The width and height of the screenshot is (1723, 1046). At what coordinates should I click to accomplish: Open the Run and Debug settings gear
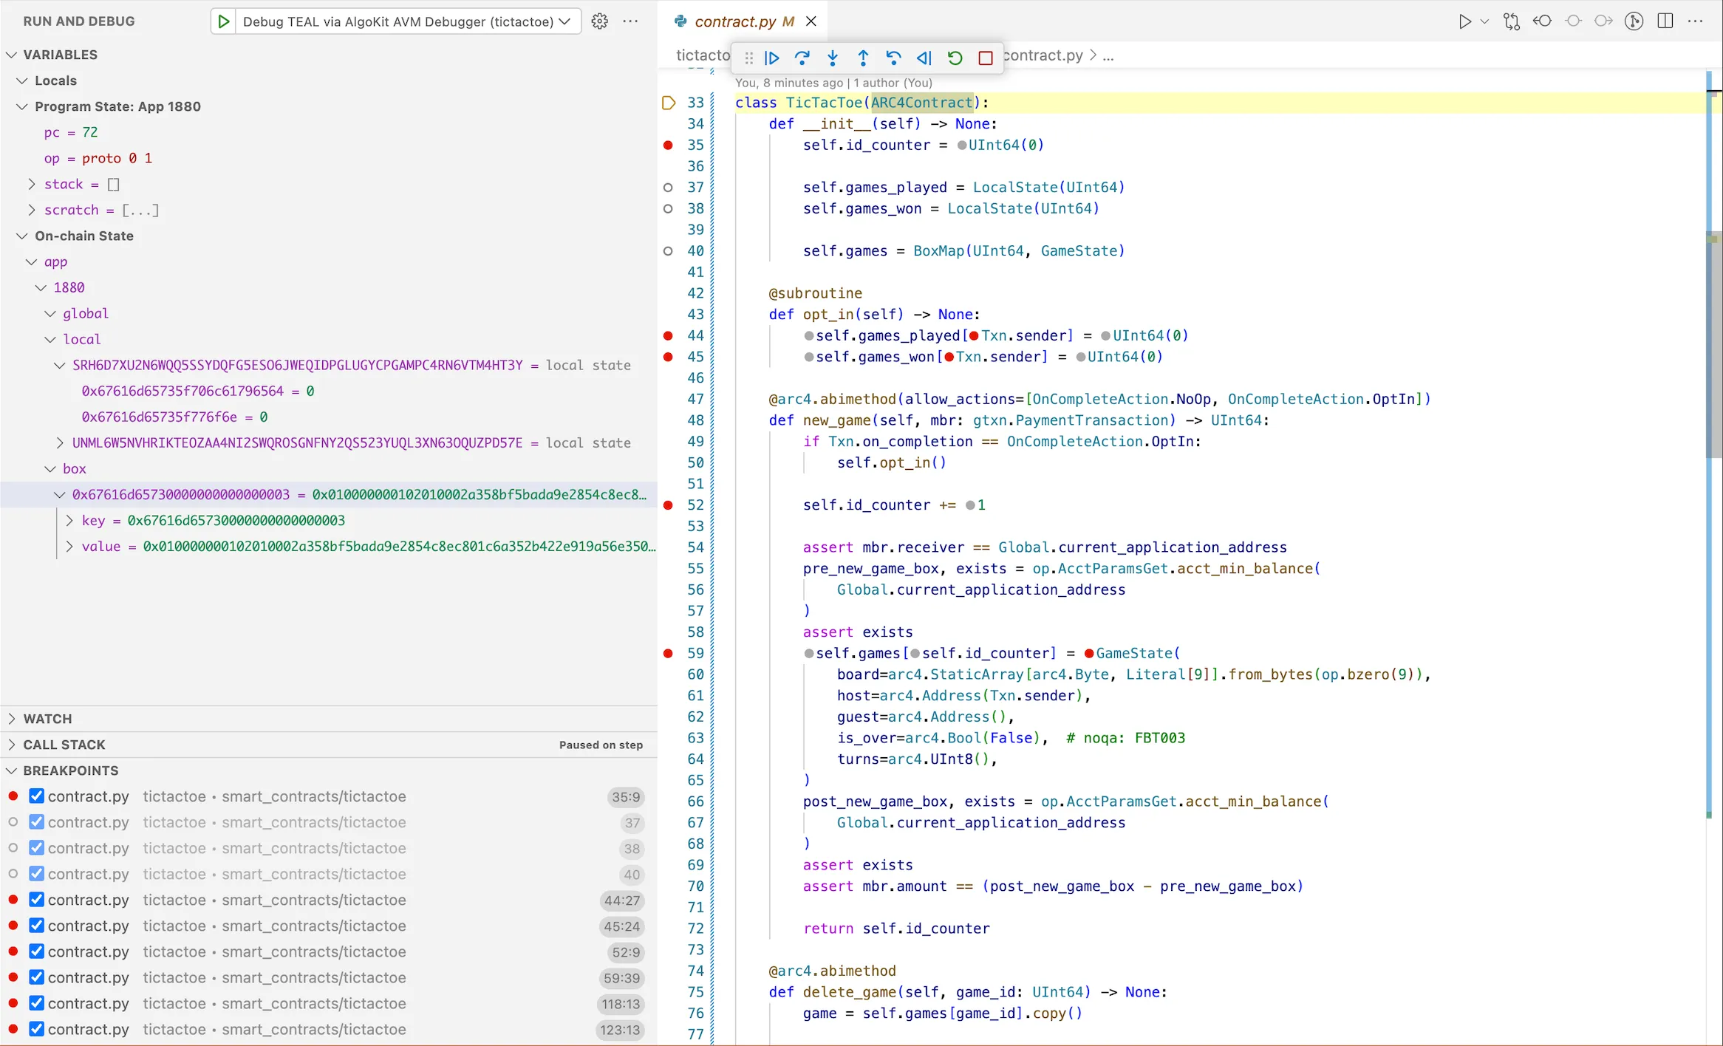click(600, 21)
